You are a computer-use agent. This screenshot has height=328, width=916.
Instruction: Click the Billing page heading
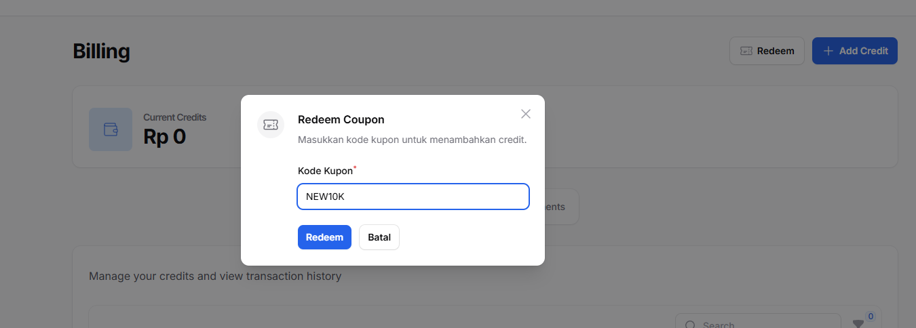(101, 52)
